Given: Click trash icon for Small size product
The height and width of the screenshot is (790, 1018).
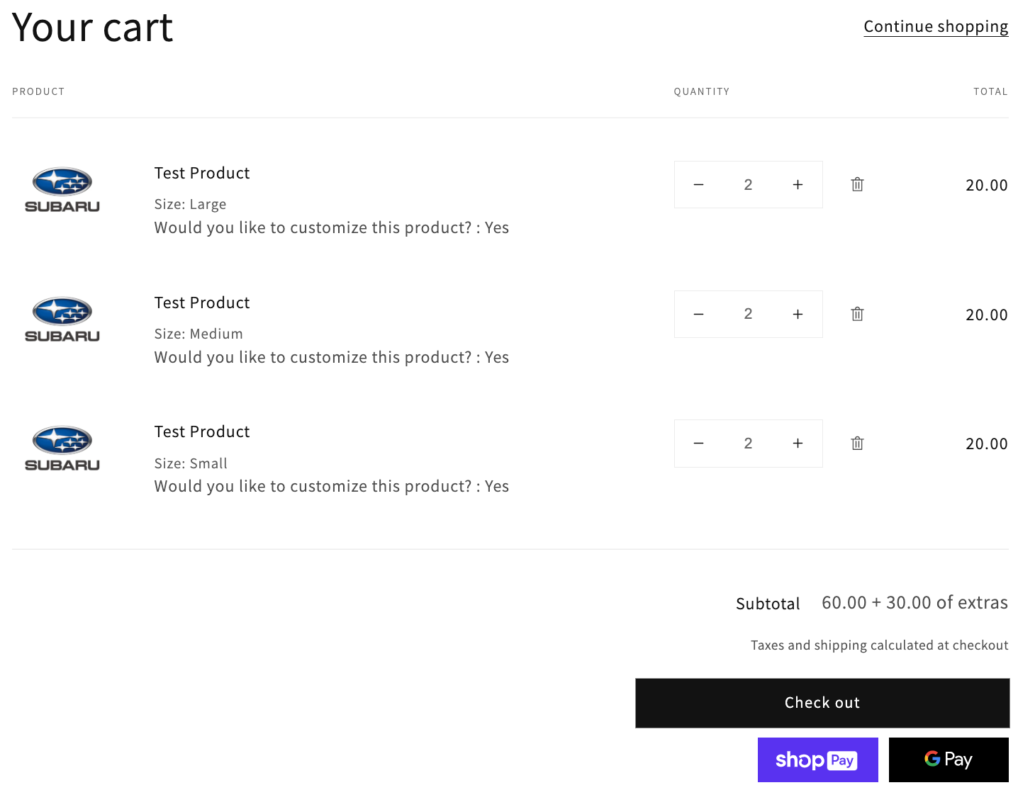Looking at the screenshot, I should click(x=857, y=444).
